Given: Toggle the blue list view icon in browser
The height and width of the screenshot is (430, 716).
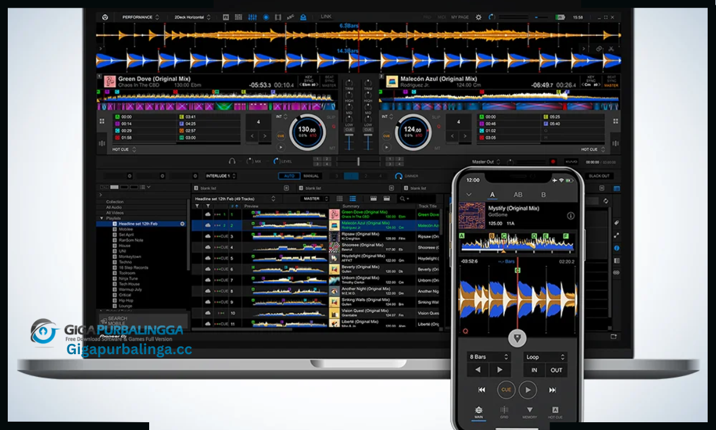Looking at the screenshot, I should point(353,198).
